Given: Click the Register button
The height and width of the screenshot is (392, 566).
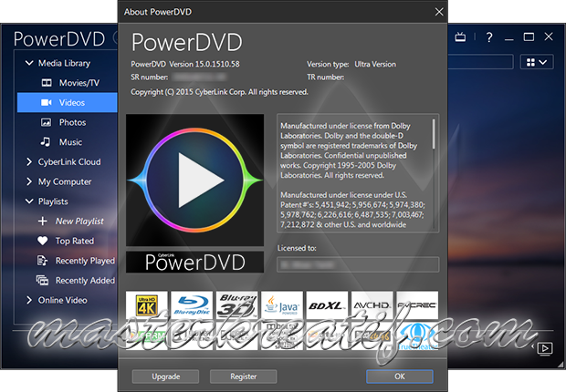Looking at the screenshot, I should point(244,377).
